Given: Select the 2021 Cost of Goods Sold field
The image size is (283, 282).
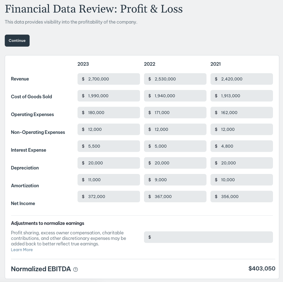Looking at the screenshot, I should coord(242,96).
